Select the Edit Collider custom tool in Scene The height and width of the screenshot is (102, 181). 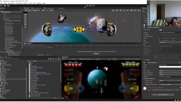coord(25,27)
